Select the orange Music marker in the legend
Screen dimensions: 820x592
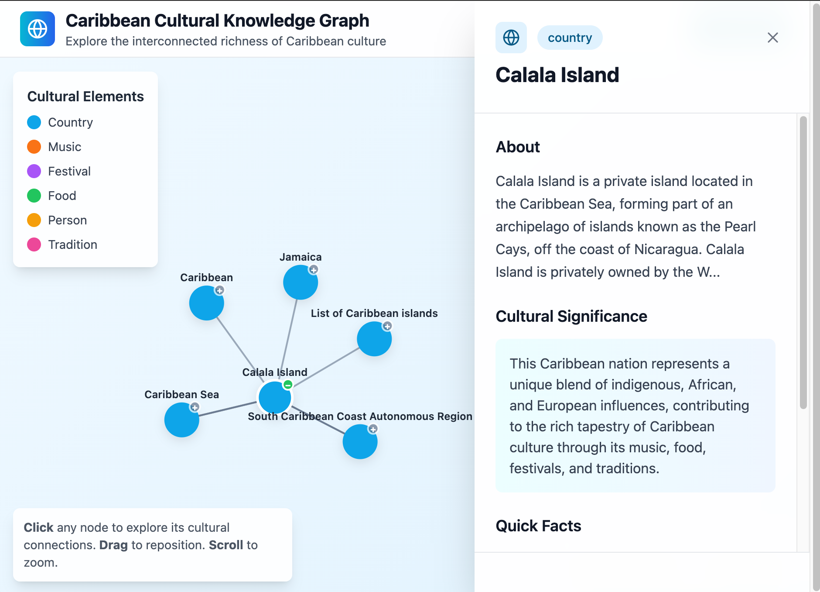34,147
